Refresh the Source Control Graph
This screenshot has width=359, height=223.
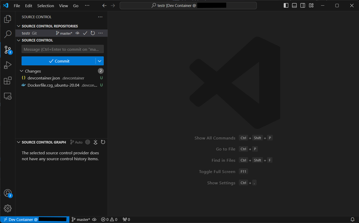(103, 142)
